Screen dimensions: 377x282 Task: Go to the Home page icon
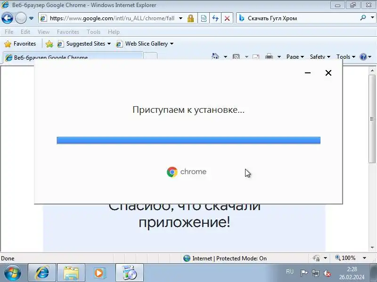pyautogui.click(x=215, y=56)
